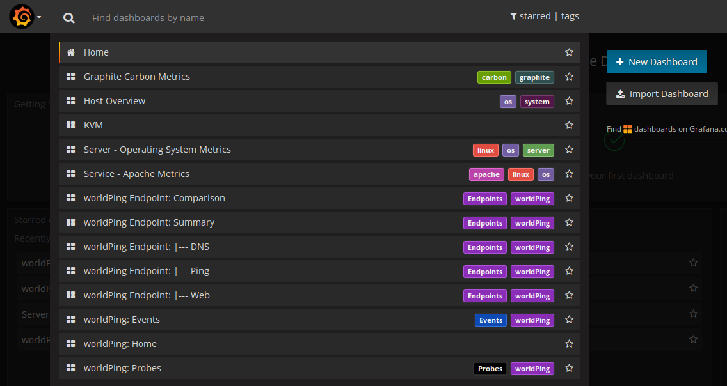Star the worldPing: Events dashboard
727x386 pixels.
coord(570,320)
